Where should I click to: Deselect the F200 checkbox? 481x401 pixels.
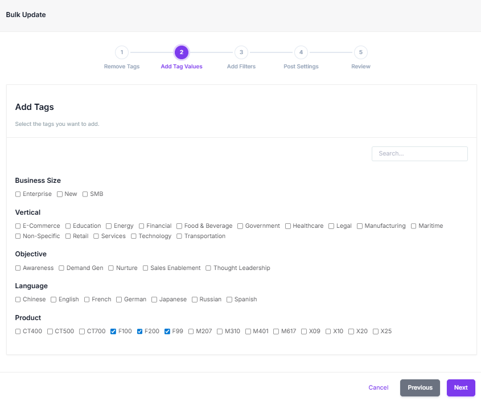coord(139,332)
